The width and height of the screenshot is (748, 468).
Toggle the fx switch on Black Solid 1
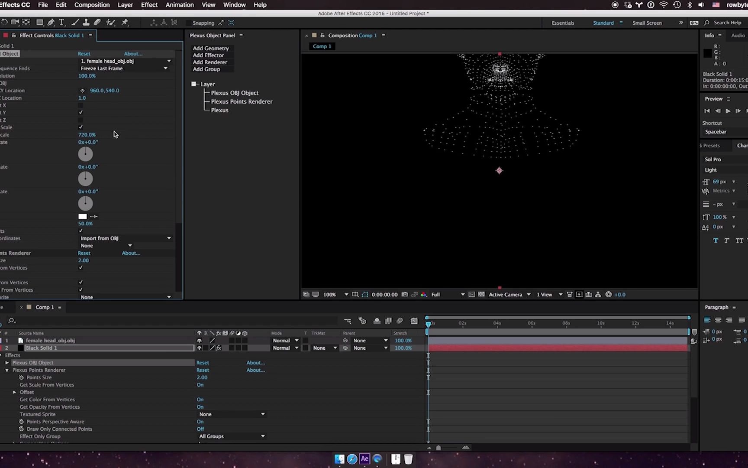pos(219,348)
